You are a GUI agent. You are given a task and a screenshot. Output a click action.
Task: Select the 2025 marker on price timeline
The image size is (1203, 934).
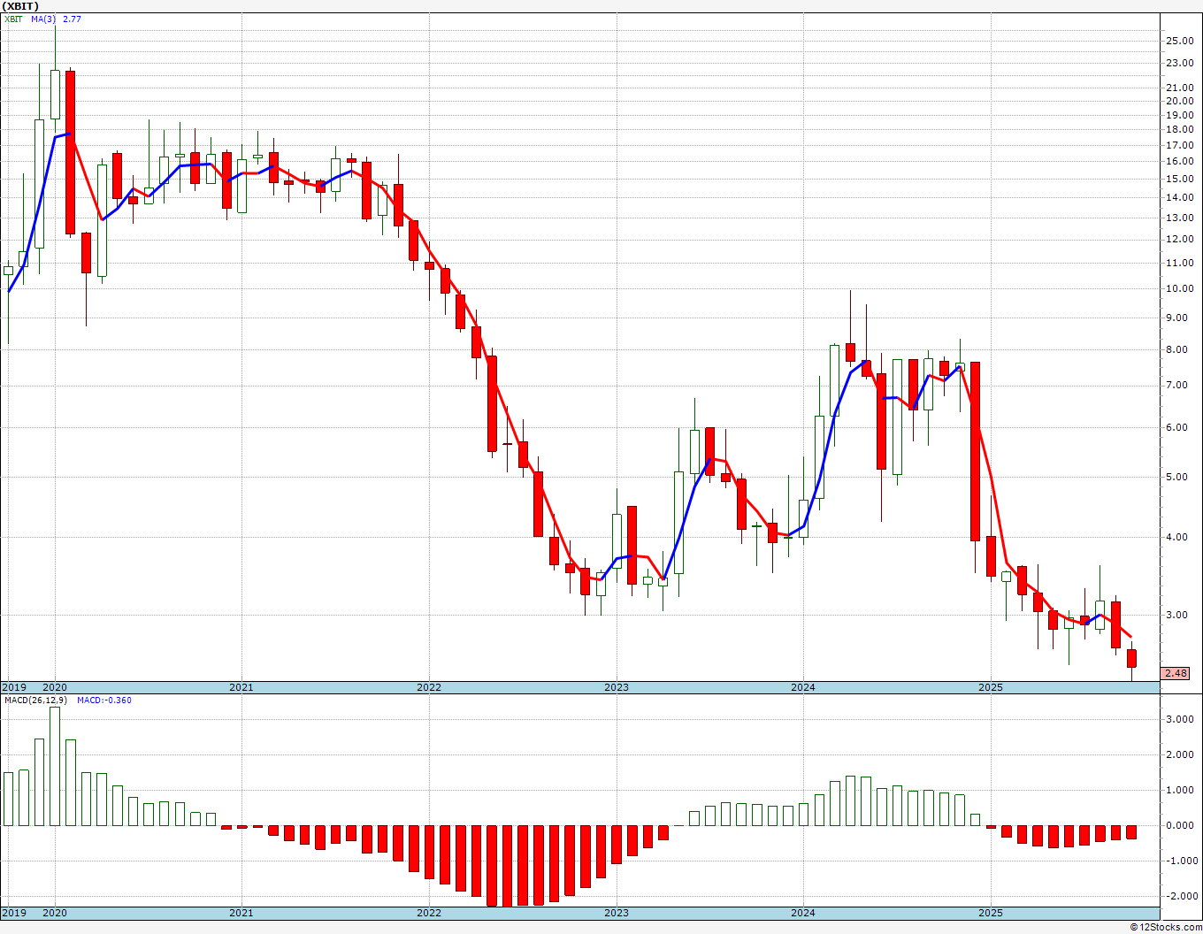tap(991, 687)
